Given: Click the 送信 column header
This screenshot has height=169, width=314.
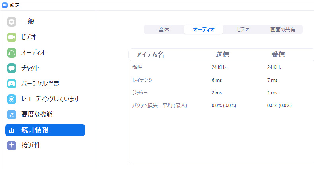Looking at the screenshot, I should tap(222, 55).
